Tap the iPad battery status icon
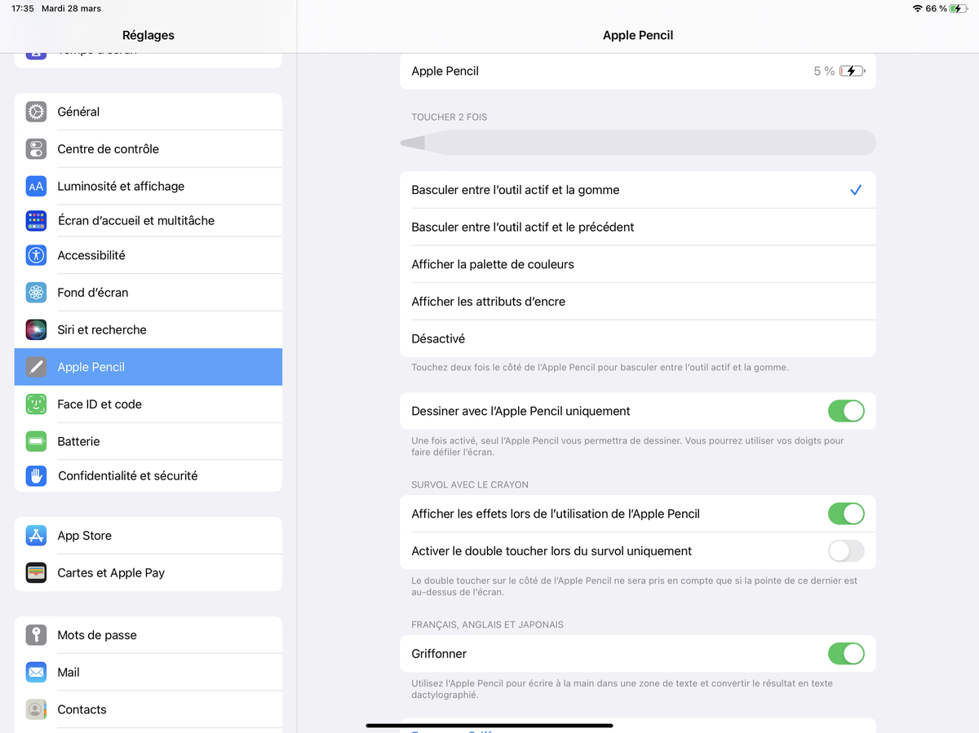 pos(959,8)
